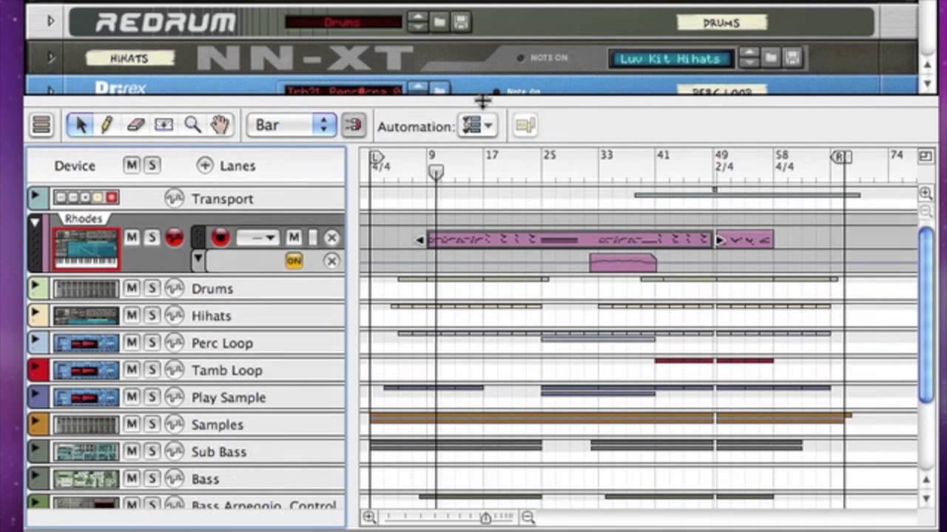947x532 pixels.
Task: Delete the Rhodes note lane
Action: [331, 237]
